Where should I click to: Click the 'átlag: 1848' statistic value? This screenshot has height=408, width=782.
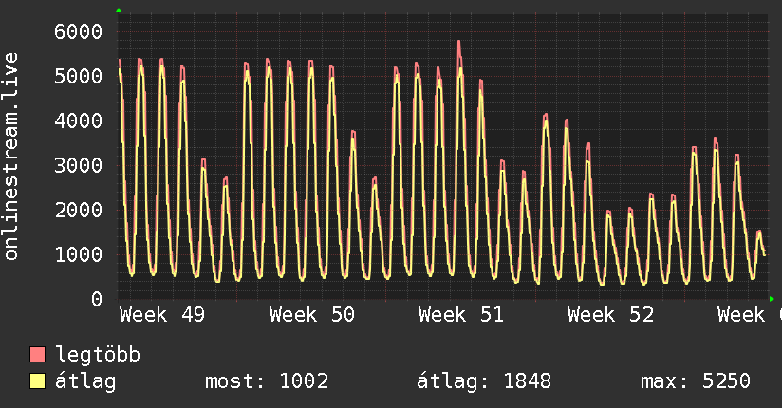point(484,382)
